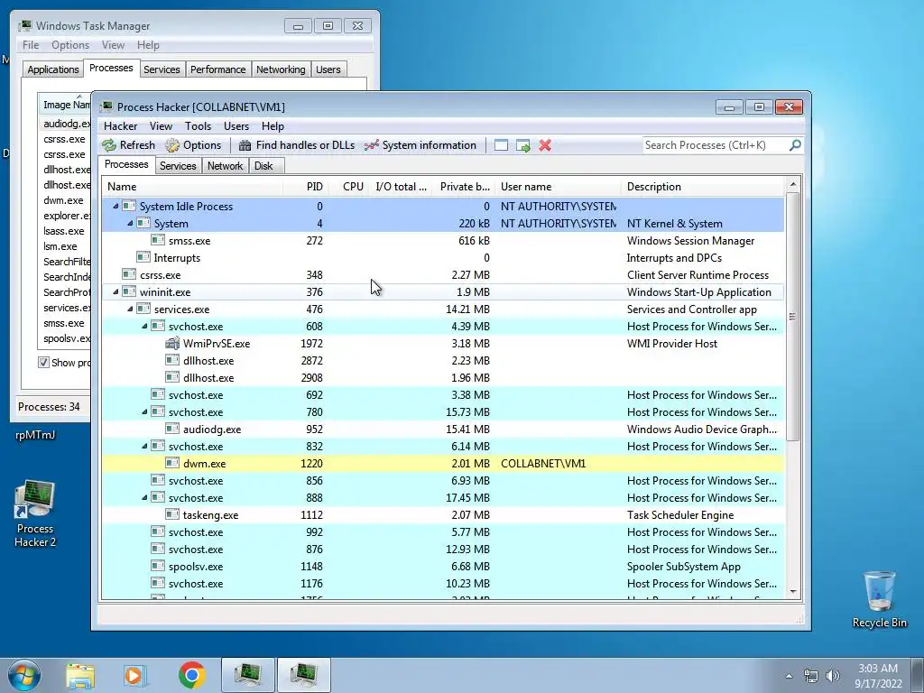924x693 pixels.
Task: Collapse the services.exe tree node
Action: coord(130,309)
